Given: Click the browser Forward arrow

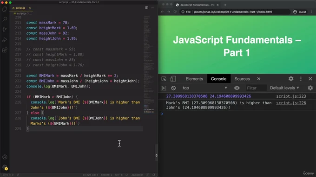Looking at the screenshot, I should tap(169, 12).
